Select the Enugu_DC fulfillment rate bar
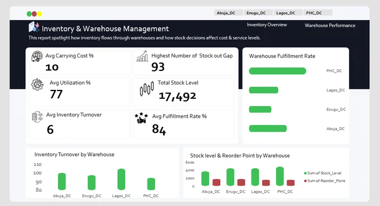The width and height of the screenshot is (380, 206). [260, 109]
